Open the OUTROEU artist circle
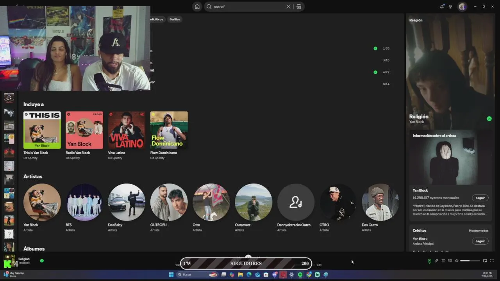500x281 pixels. [x=169, y=202]
